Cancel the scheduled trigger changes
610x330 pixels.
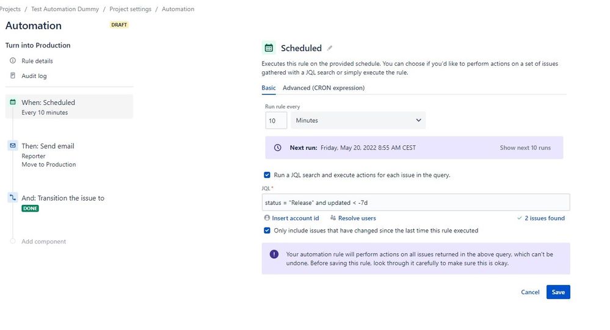(x=530, y=292)
